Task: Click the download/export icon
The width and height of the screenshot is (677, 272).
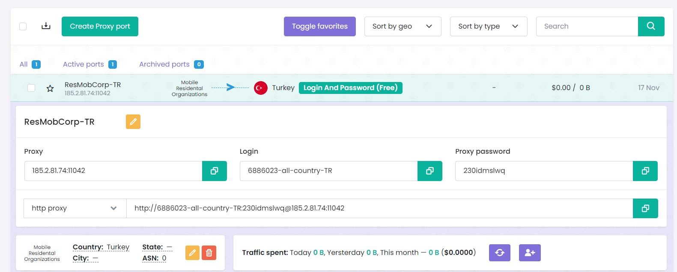Action: [x=46, y=26]
